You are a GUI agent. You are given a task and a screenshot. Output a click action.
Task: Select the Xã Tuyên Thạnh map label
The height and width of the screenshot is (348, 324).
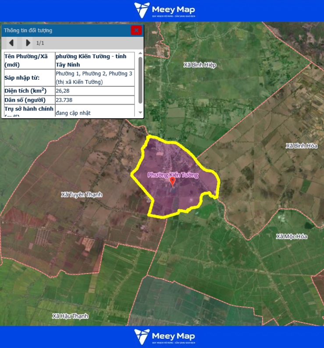pos(82,194)
